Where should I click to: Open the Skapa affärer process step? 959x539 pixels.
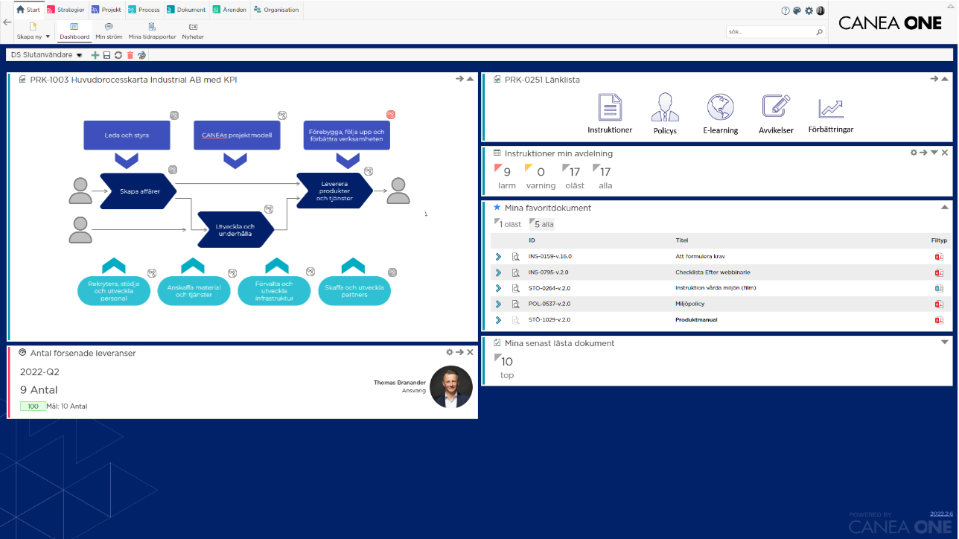pos(139,191)
